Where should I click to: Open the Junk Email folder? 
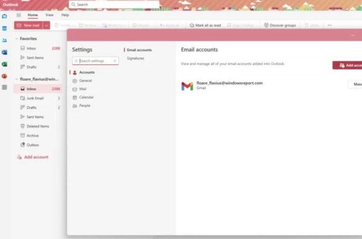point(35,98)
